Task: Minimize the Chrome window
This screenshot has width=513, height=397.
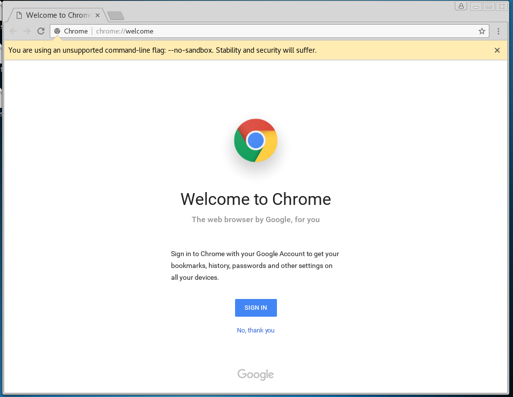Action: 476,6
